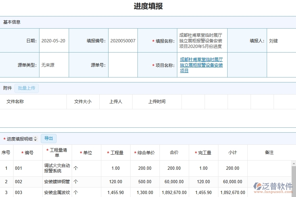Click the 源单类型 cell showing 无来源
This screenshot has width=296, height=197.
[54, 65]
